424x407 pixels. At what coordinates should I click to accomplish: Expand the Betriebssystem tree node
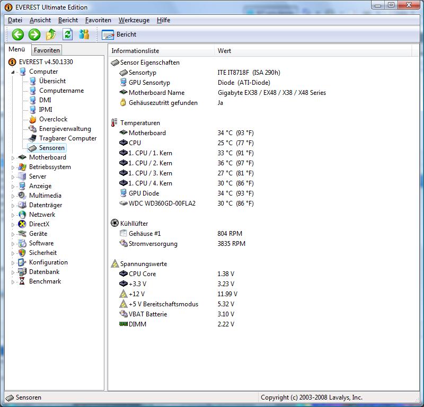point(13,167)
